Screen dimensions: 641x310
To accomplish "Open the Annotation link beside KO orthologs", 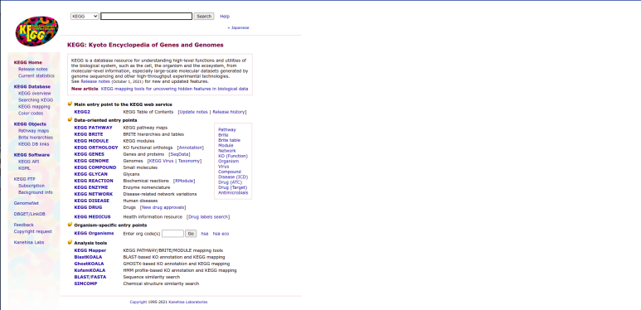I will coord(191,148).
